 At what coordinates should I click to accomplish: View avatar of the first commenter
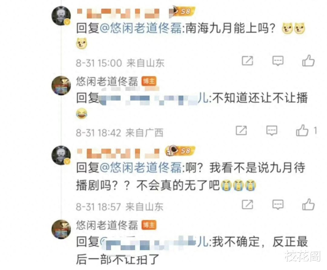pos(61,16)
